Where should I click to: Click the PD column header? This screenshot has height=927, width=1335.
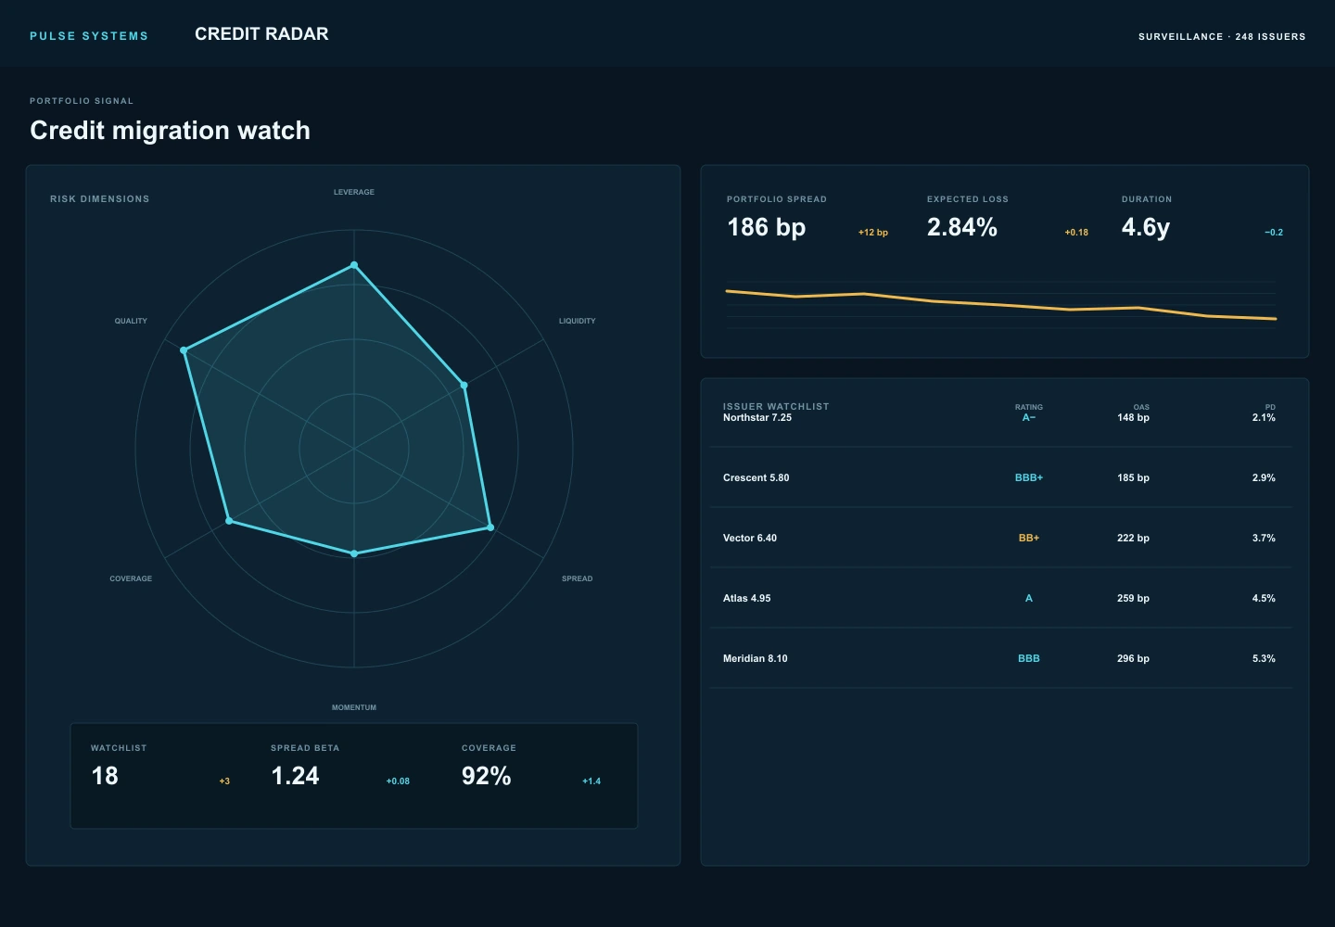(x=1270, y=407)
